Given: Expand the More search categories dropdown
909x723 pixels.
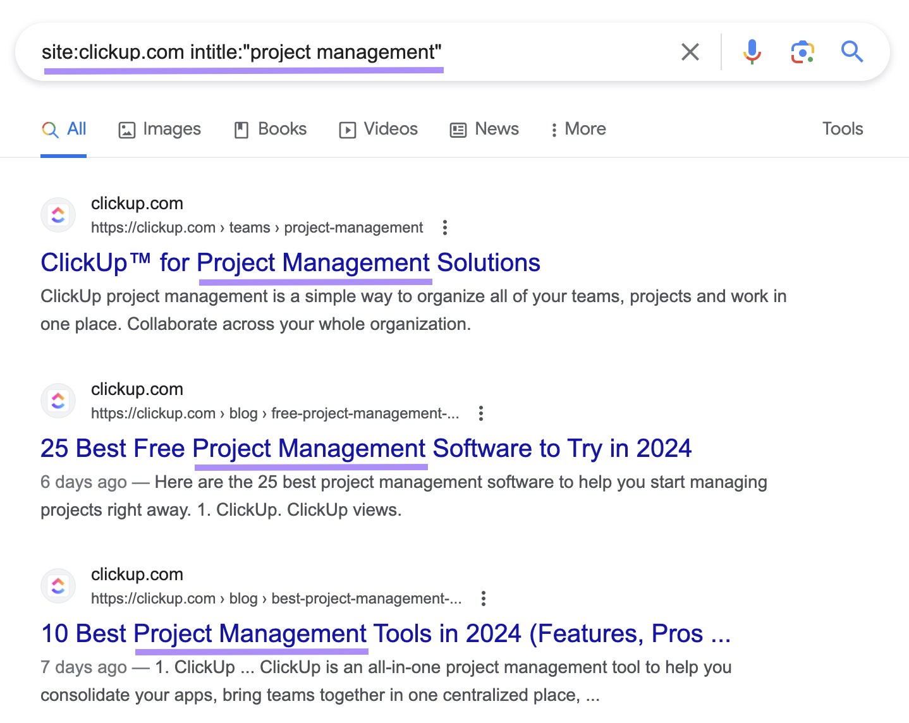Looking at the screenshot, I should point(577,129).
